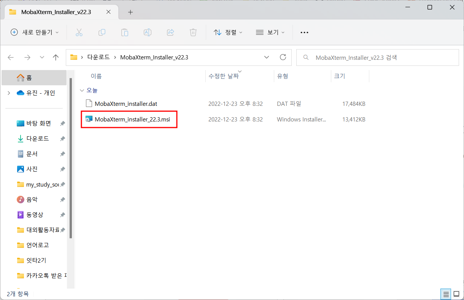This screenshot has width=464, height=300.
Task: Click chevron before 다운로드 in breadcrumb
Action: point(82,57)
